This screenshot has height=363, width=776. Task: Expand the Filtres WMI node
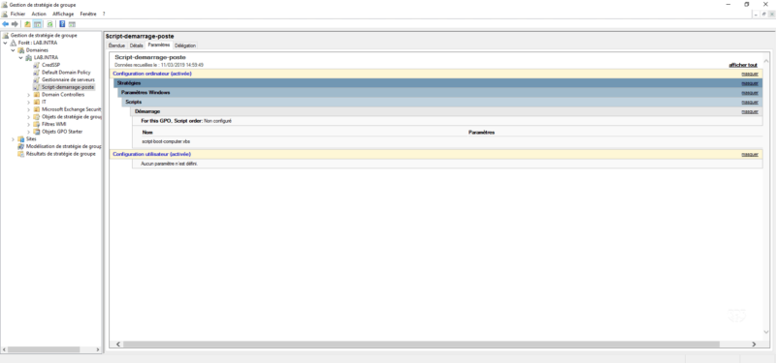(29, 125)
